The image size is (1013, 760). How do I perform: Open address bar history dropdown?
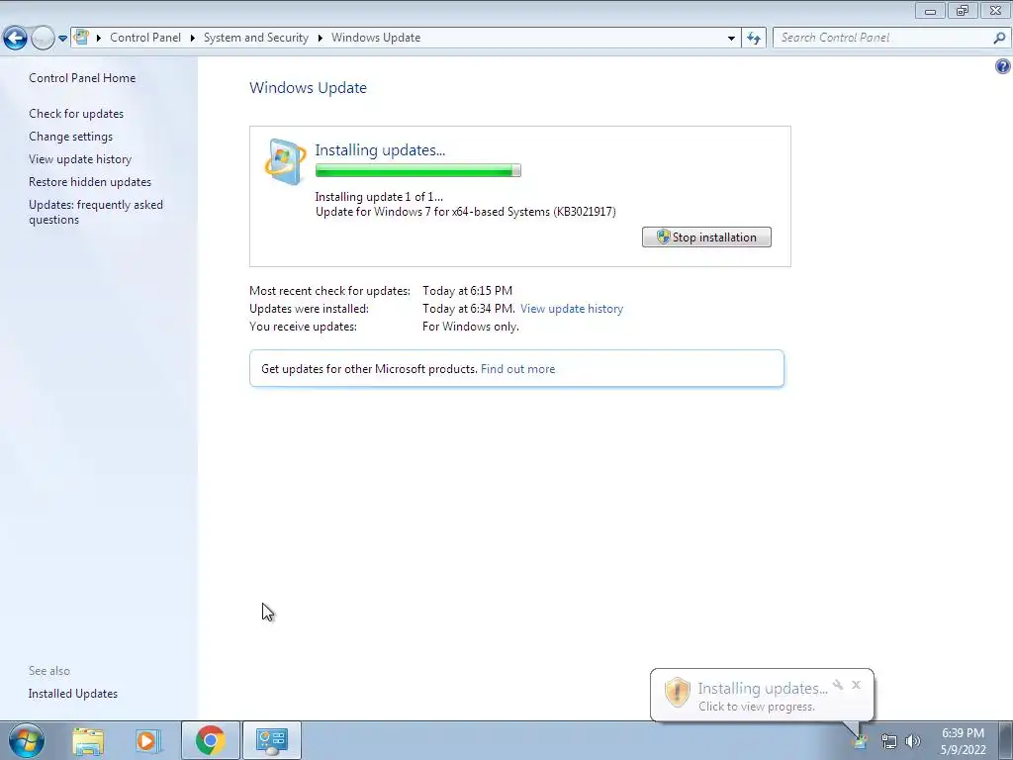point(731,39)
